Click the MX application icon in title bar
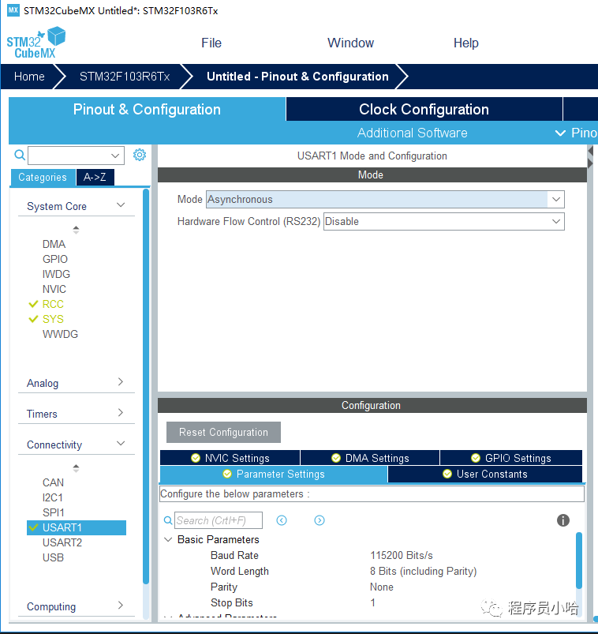 [x=13, y=10]
